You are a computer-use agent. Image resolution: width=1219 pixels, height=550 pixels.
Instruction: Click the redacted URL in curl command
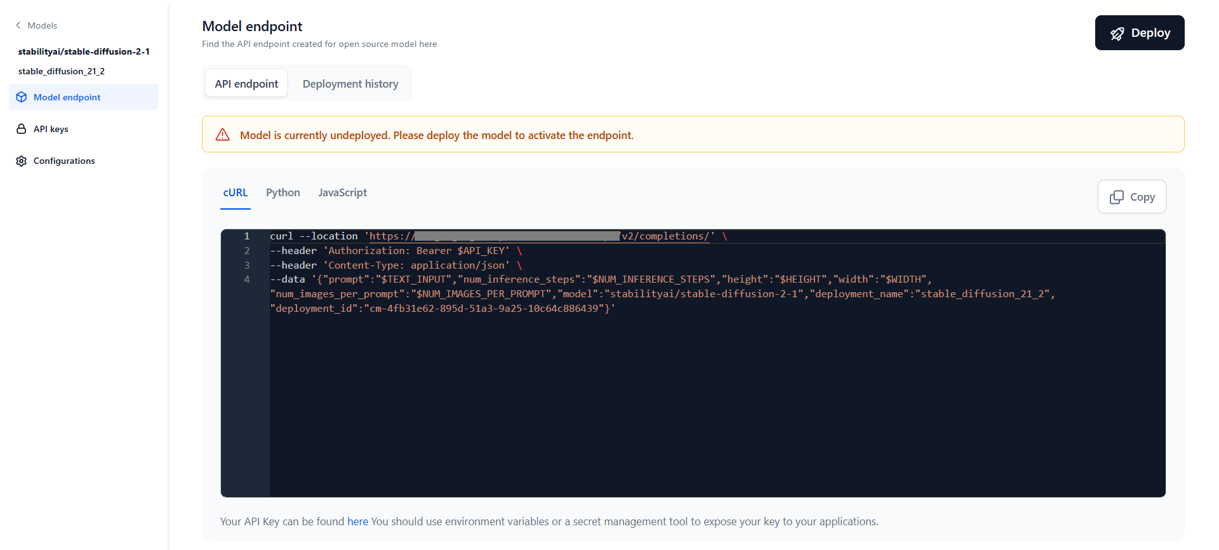[517, 236]
